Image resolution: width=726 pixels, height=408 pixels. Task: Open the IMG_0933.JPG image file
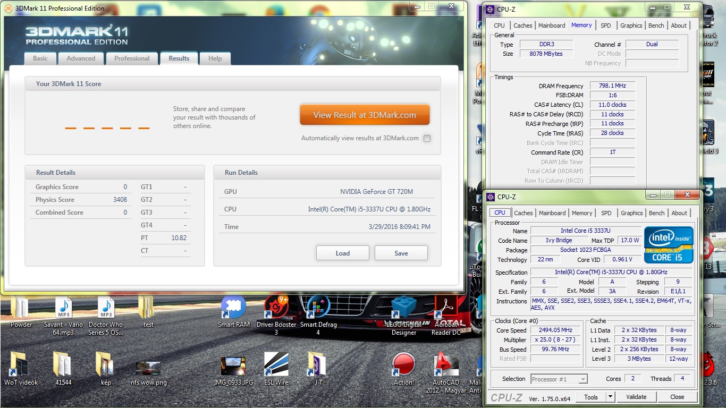coord(233,371)
